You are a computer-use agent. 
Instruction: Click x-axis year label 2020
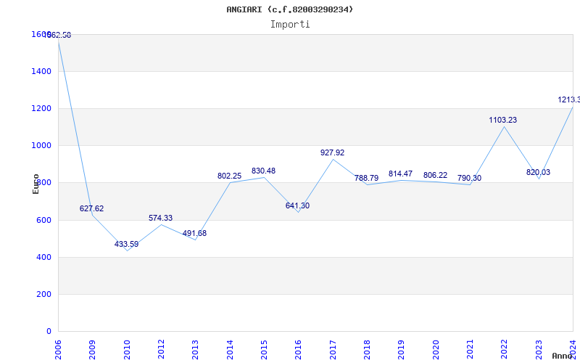[x=436, y=350]
